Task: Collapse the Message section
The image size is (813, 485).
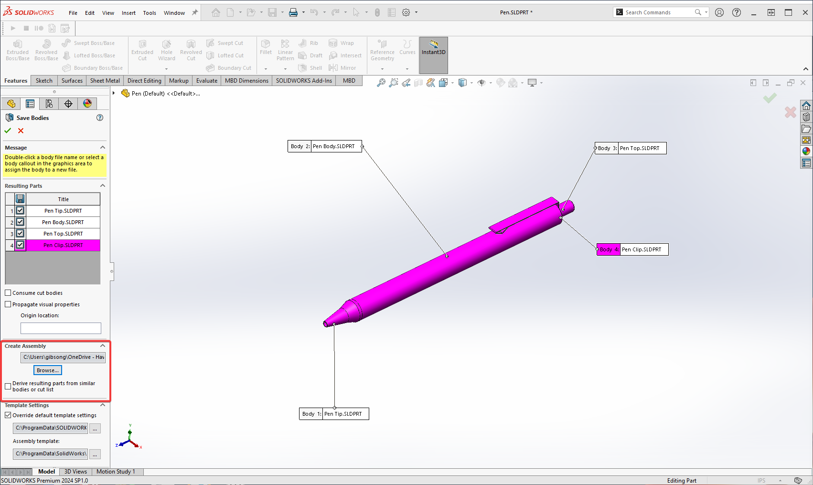Action: coord(102,147)
